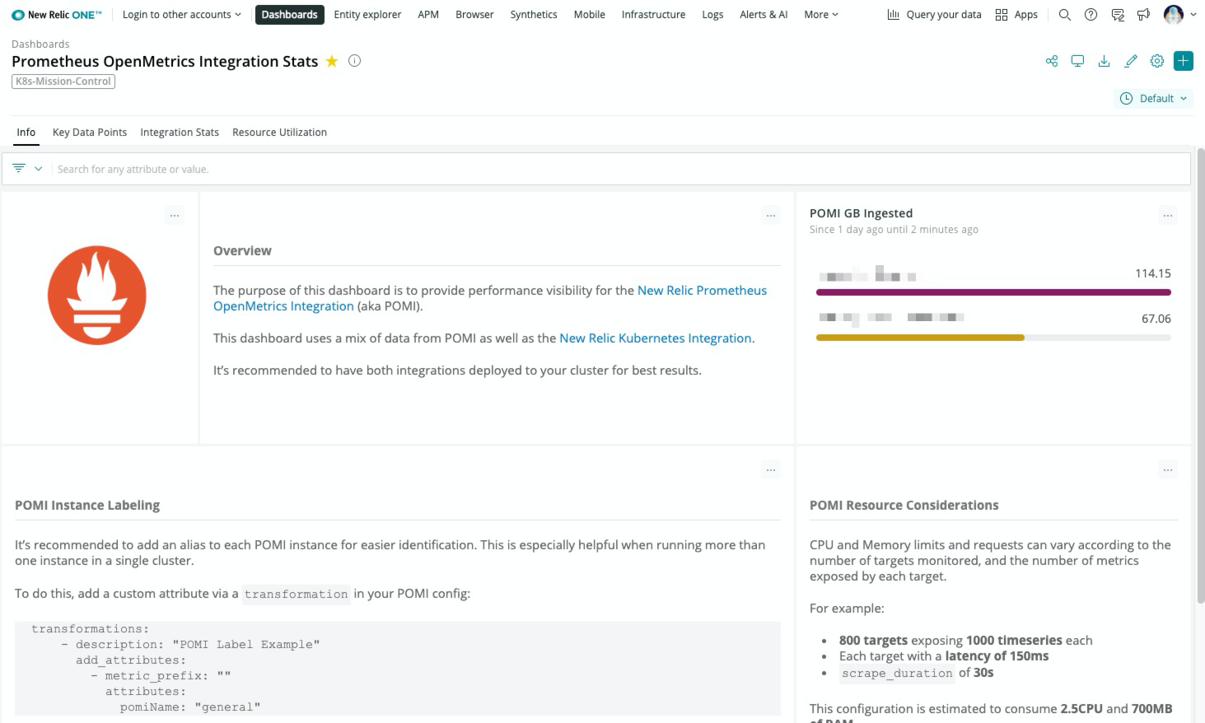Click the export download icon
1205x723 pixels.
tap(1105, 61)
